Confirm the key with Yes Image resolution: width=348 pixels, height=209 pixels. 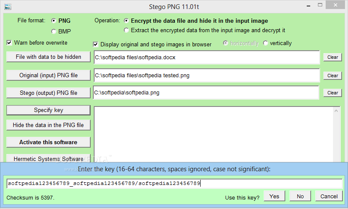274,196
